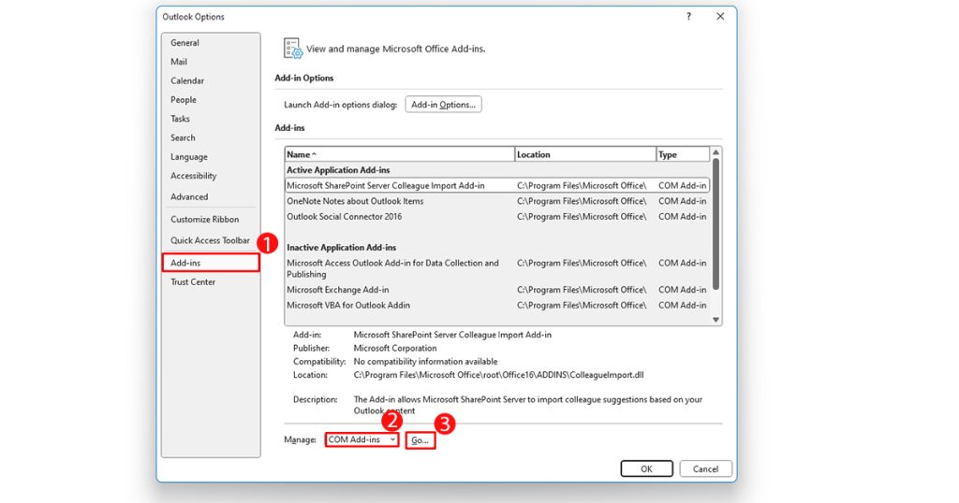Select the Mail category

coord(179,62)
